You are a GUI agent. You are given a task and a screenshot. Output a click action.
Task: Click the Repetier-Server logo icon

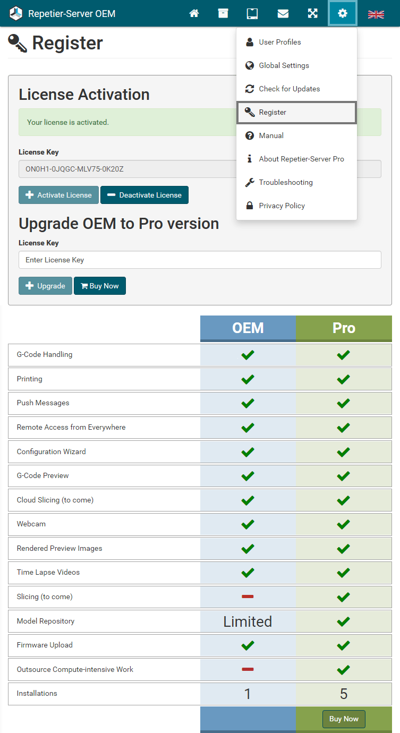click(x=16, y=14)
